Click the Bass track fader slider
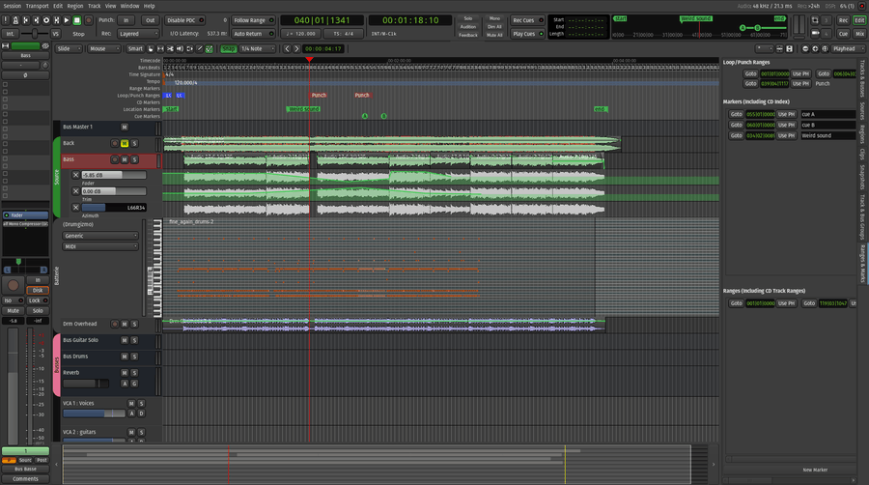 tap(114, 175)
